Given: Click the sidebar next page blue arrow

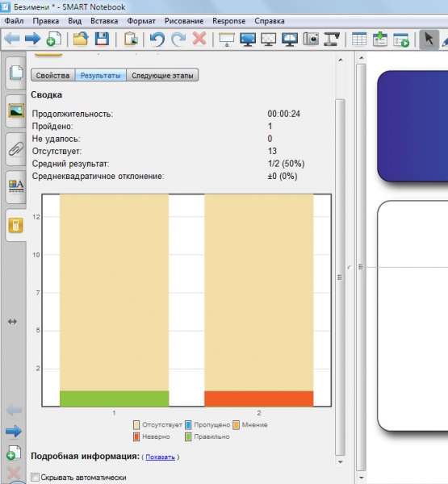Looking at the screenshot, I should coord(14,432).
